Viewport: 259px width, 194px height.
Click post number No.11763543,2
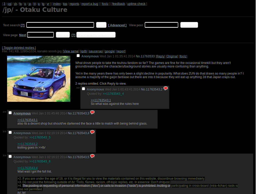(x=152, y=89)
